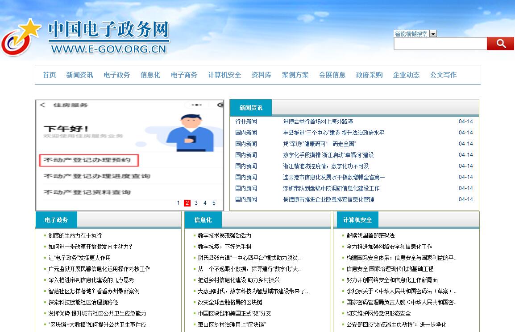
Task: Click the red magnifier search button
Action: [x=500, y=44]
